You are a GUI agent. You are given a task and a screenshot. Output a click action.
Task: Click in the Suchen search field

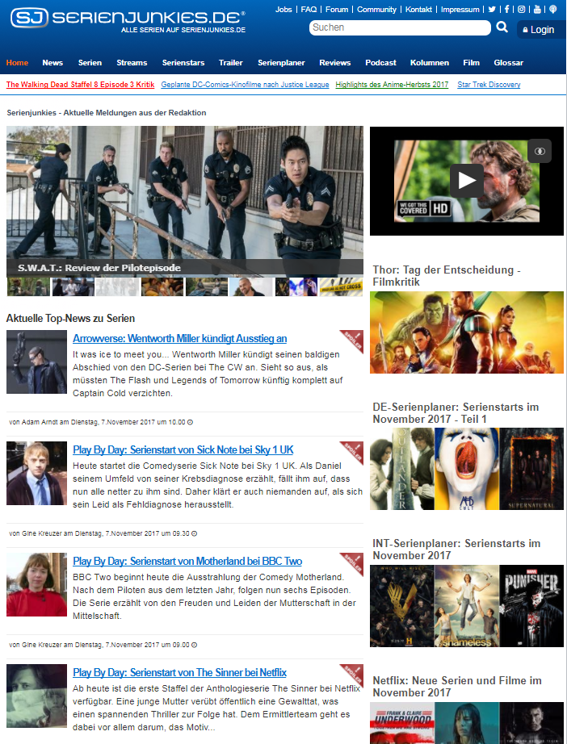[400, 27]
